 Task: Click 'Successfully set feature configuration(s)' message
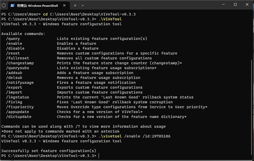coord(49,151)
